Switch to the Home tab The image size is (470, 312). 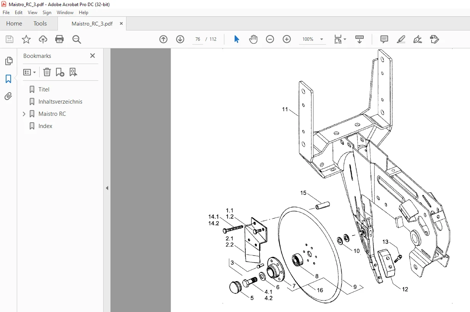14,24
